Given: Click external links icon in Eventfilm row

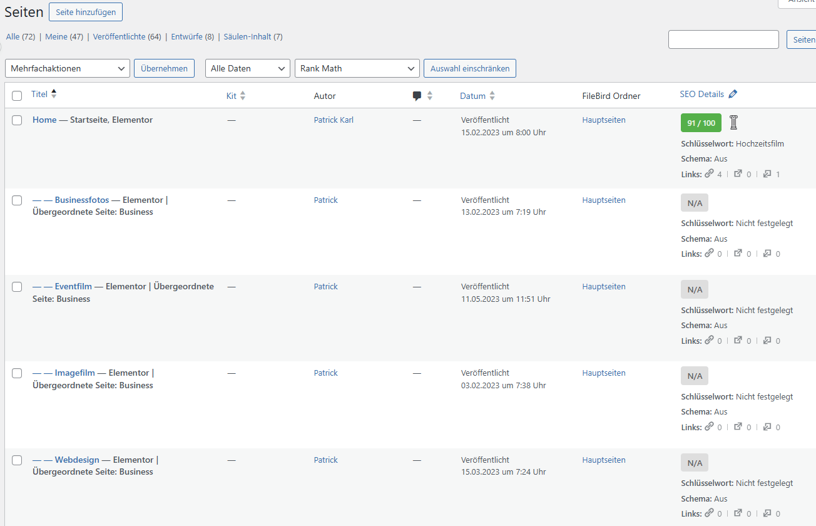Looking at the screenshot, I should point(738,341).
